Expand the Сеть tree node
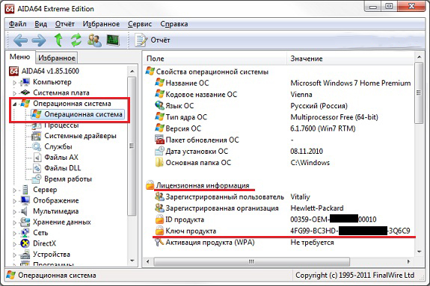 pyautogui.click(x=15, y=233)
